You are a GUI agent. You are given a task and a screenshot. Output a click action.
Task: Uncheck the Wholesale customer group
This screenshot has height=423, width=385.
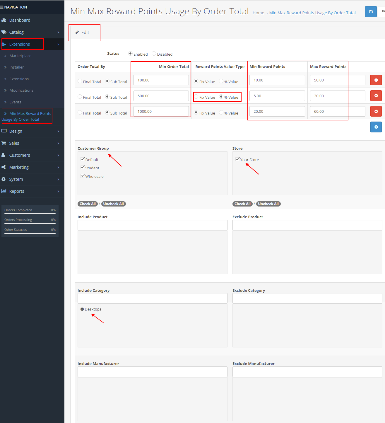pos(83,176)
